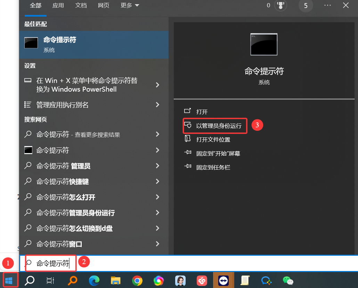The width and height of the screenshot is (358, 288).
Task: Expand 命令提示符怎么打开 suggestion arrow
Action: (x=157, y=197)
